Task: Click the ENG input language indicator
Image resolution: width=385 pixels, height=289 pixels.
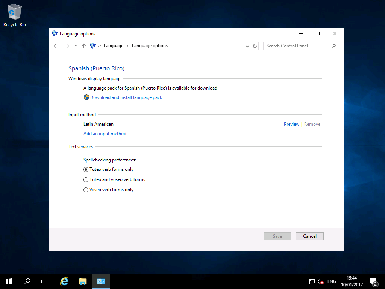Action: pos(332,281)
